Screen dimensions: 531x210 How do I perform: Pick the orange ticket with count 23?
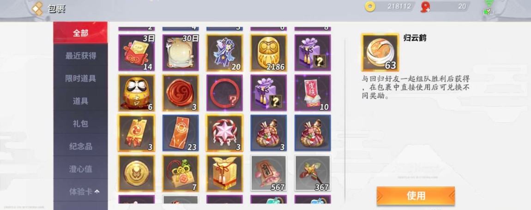181,133
